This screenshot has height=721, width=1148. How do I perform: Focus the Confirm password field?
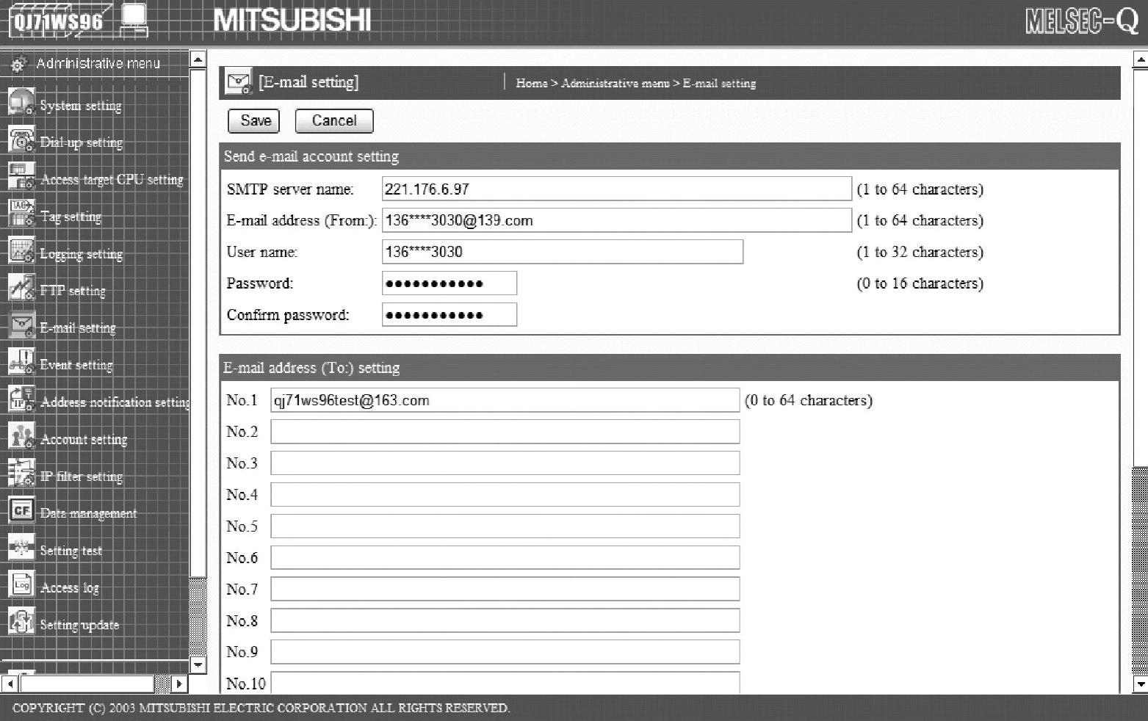tap(450, 315)
